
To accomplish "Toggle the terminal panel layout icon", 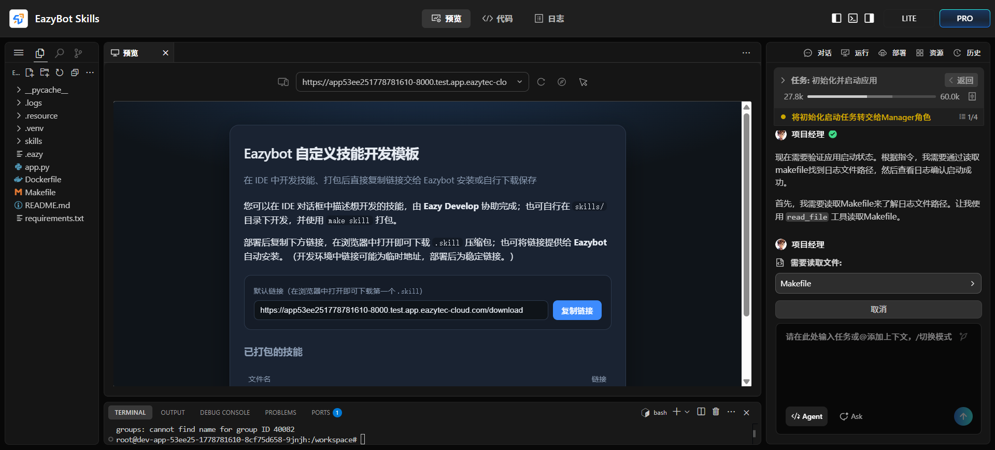I will pyautogui.click(x=852, y=18).
